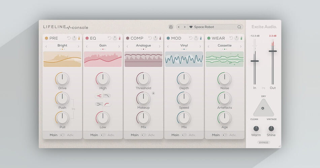Toggle the In/Out fader link icon
This screenshot has height=168, width=320.
coord(263,88)
